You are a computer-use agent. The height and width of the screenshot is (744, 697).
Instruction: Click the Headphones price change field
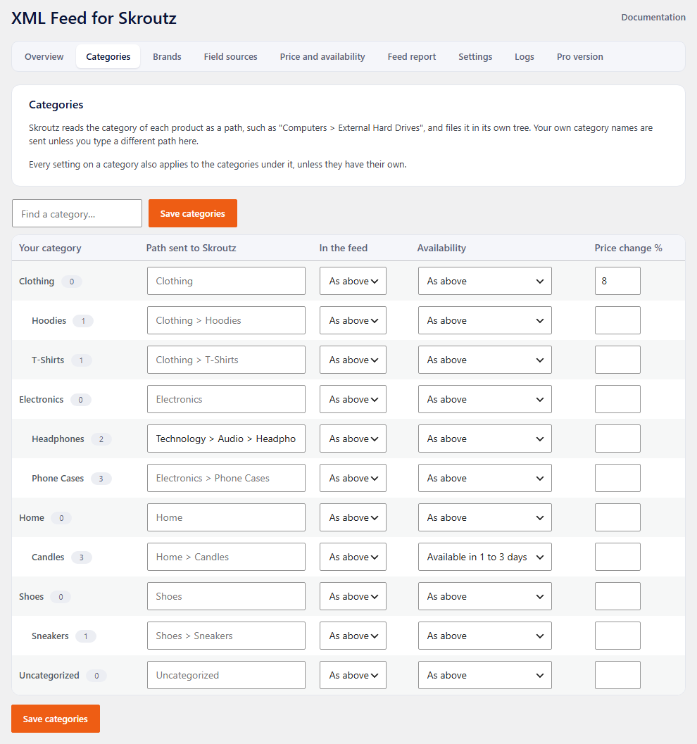click(617, 439)
